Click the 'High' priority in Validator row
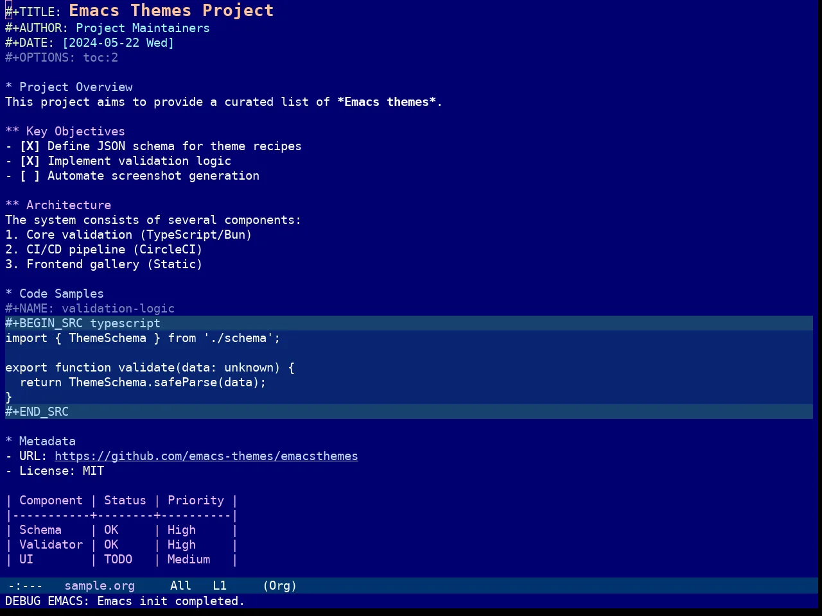Viewport: 822px width, 616px height. point(182,545)
